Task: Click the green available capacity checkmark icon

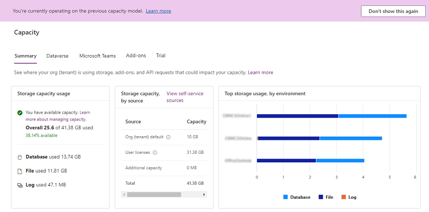Action: coord(20,113)
